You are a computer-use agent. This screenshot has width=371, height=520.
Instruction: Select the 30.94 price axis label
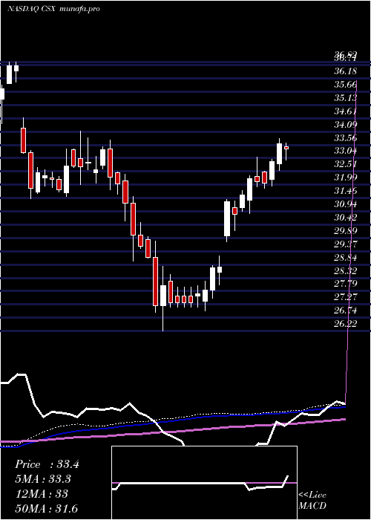(x=345, y=204)
